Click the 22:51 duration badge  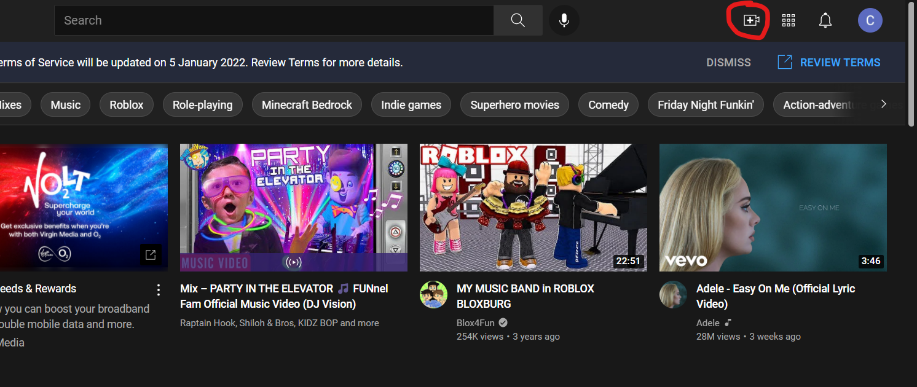point(628,261)
